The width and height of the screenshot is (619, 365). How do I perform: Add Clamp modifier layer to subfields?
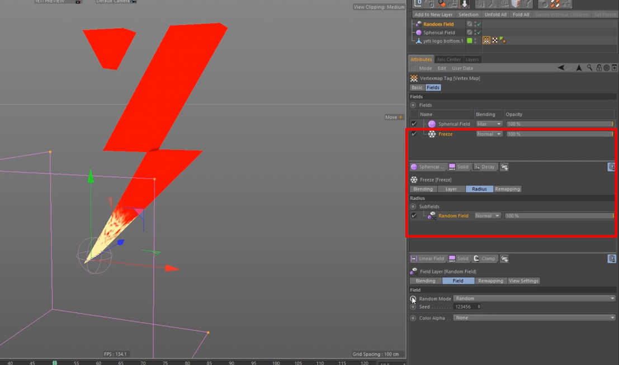click(x=484, y=259)
